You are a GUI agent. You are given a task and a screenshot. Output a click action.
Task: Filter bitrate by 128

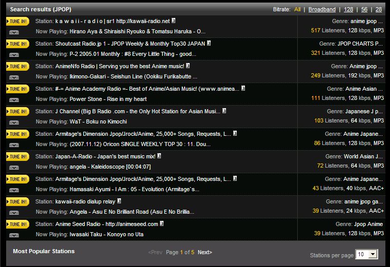coord(348,9)
